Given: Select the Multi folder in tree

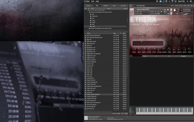Looking at the screenshot, I should [x=94, y=22].
